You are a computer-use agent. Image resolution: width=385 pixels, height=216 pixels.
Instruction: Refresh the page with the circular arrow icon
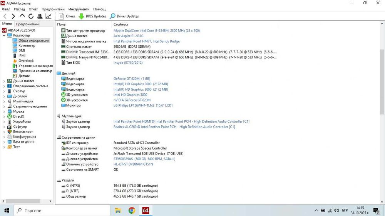pyautogui.click(x=31, y=16)
